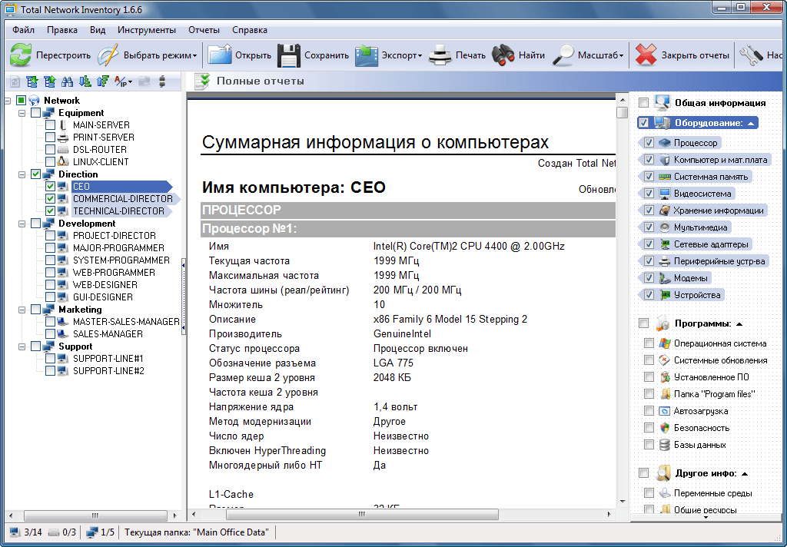Select TECHNICAL-DIRECTOR in the tree
The height and width of the screenshot is (547, 787).
(x=118, y=211)
